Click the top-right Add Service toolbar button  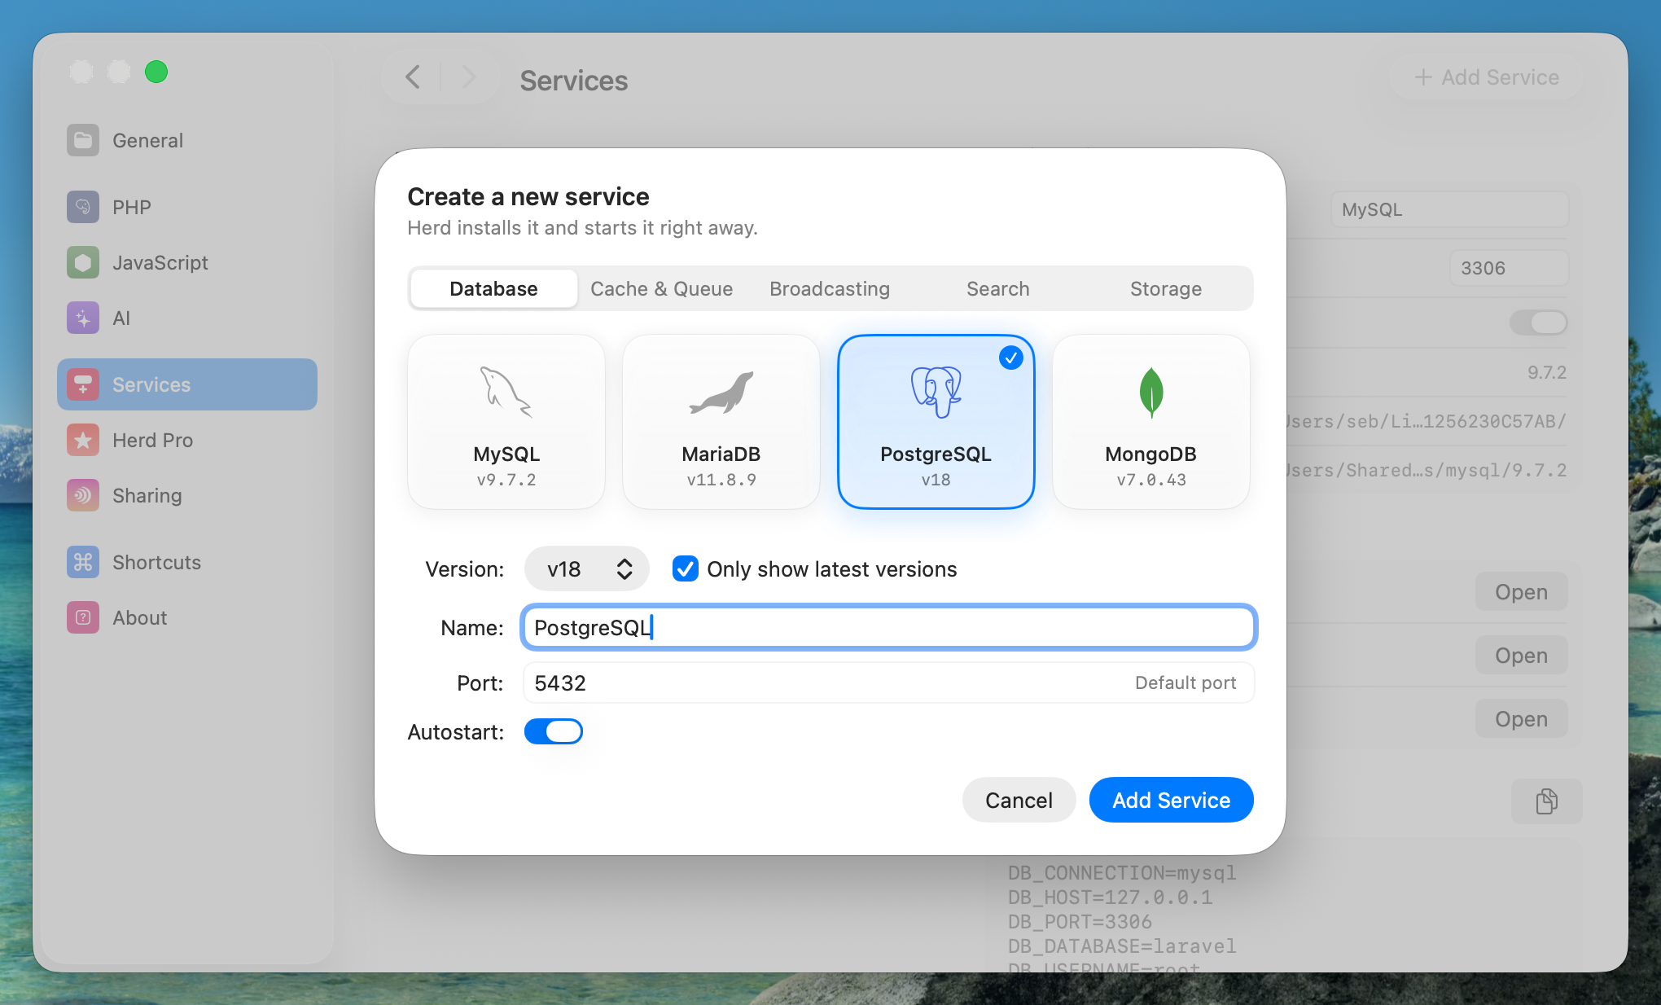pos(1487,77)
